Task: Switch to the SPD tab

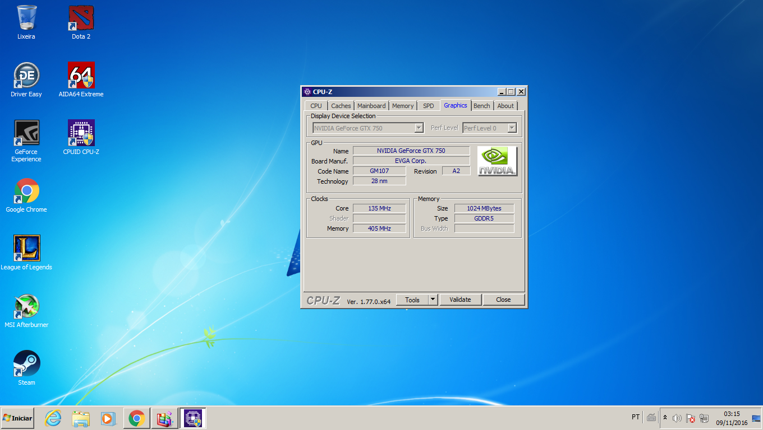Action: [x=429, y=106]
